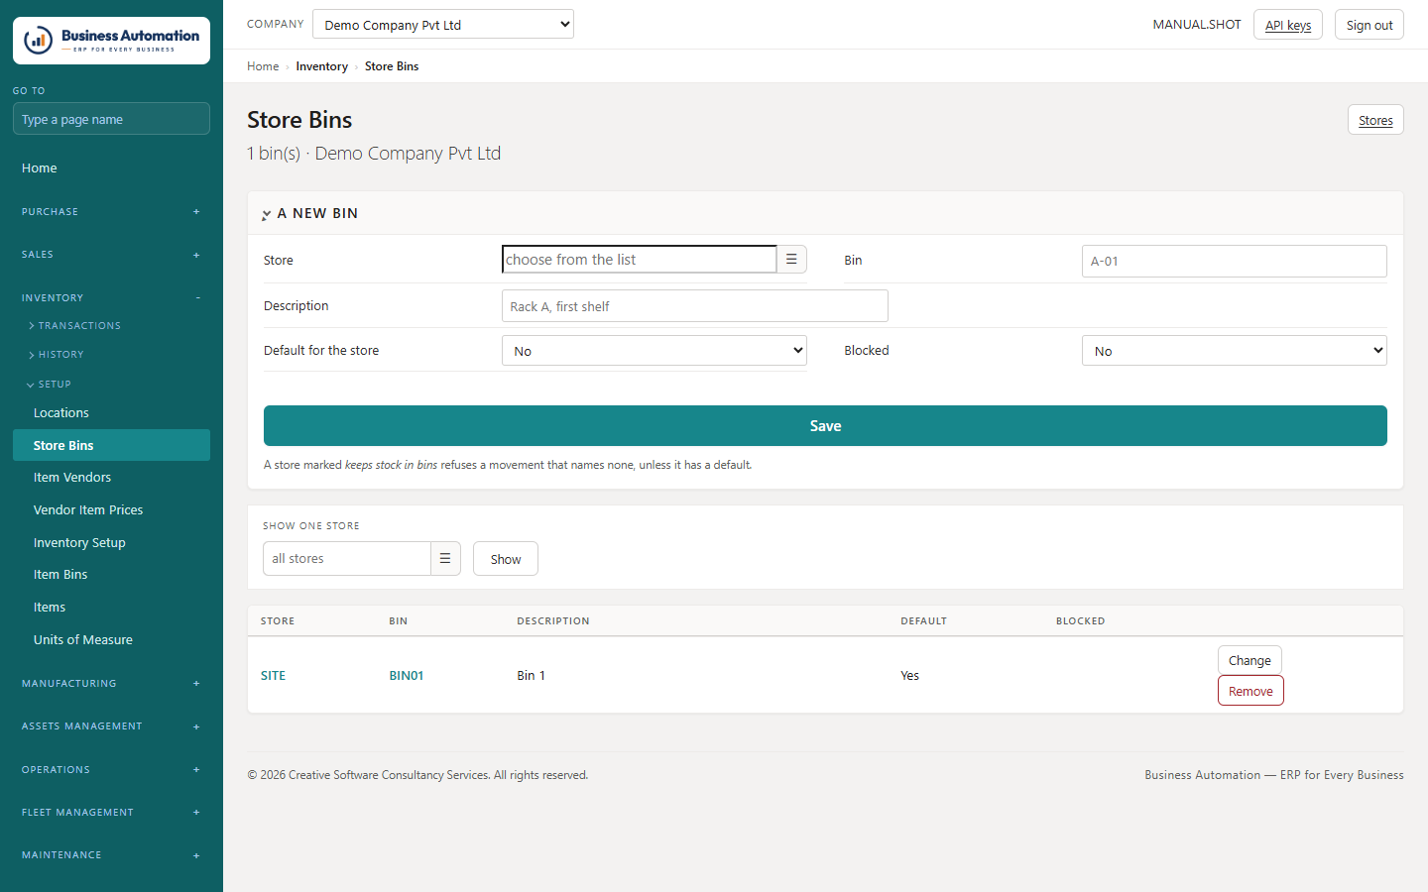Expand the History submenu
The width and height of the screenshot is (1428, 892).
pos(57,355)
